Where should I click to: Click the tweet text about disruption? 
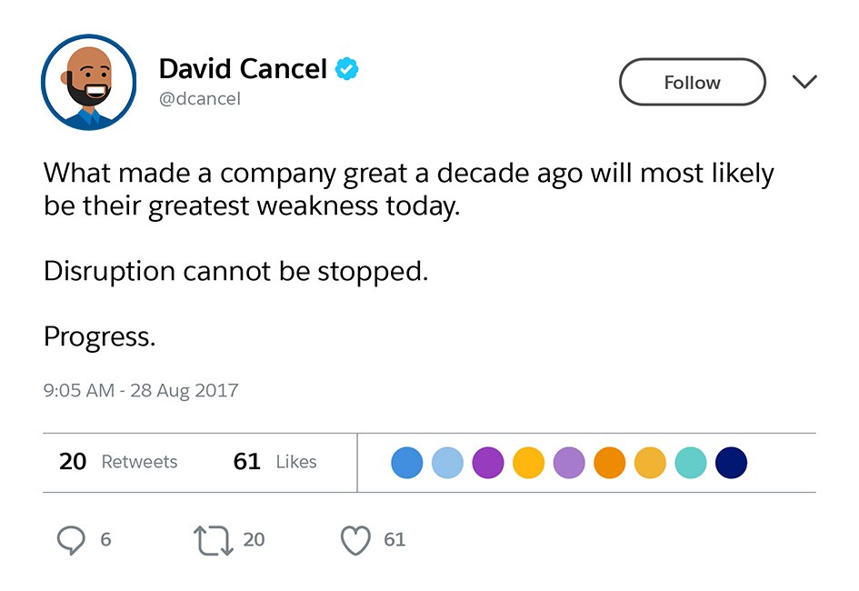pyautogui.click(x=235, y=272)
